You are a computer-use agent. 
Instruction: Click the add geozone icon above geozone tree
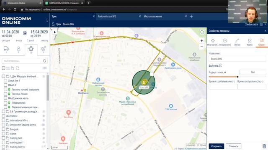pos(18,68)
